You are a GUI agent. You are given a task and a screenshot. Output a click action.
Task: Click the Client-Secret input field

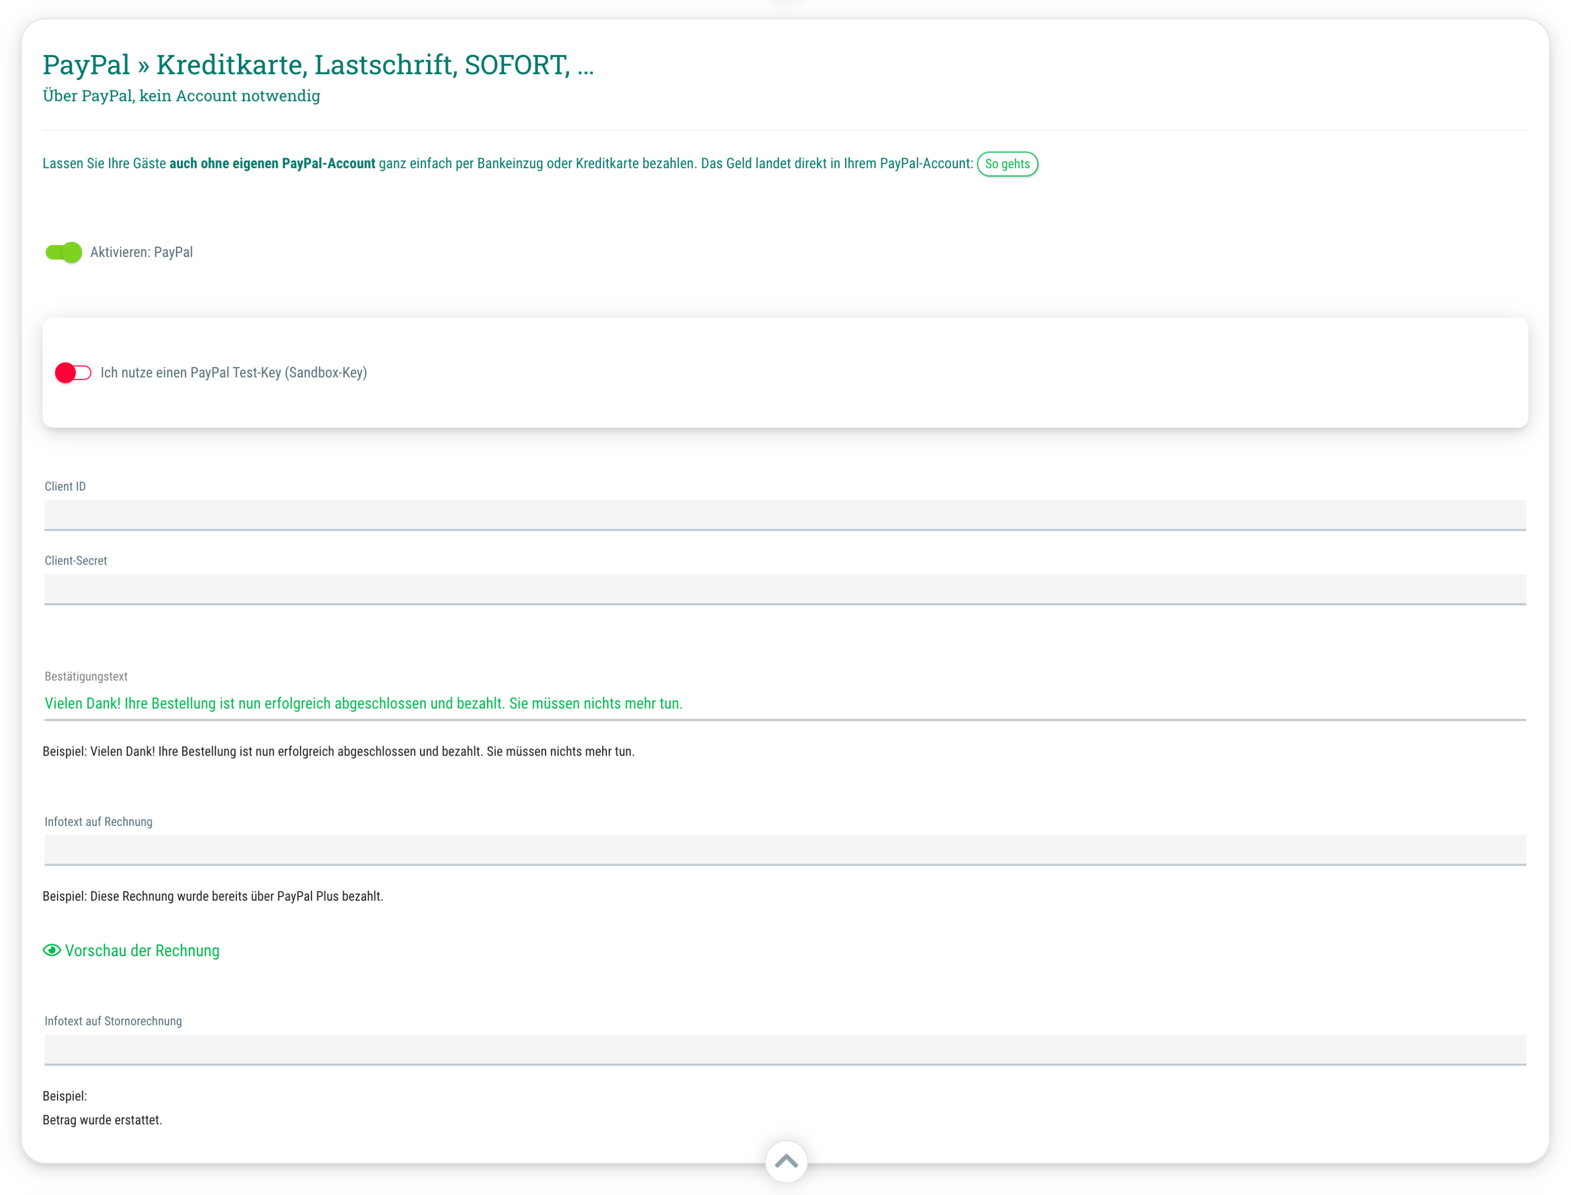785,590
